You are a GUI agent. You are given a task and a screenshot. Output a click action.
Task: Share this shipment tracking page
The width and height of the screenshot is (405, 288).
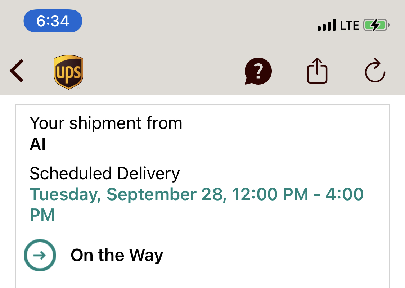tap(317, 71)
